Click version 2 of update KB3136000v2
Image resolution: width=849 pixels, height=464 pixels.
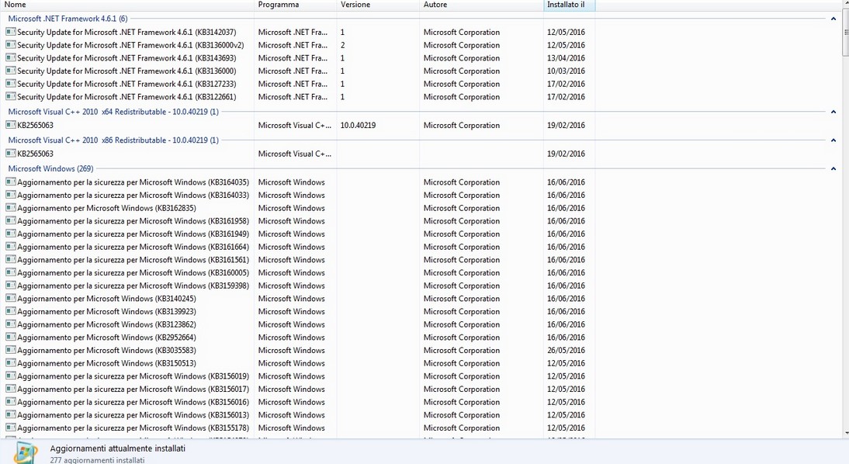(x=343, y=45)
